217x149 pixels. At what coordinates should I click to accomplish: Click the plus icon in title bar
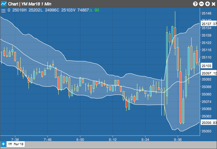(x=208, y=4)
